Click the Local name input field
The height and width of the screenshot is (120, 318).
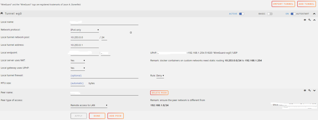(x=104, y=22)
